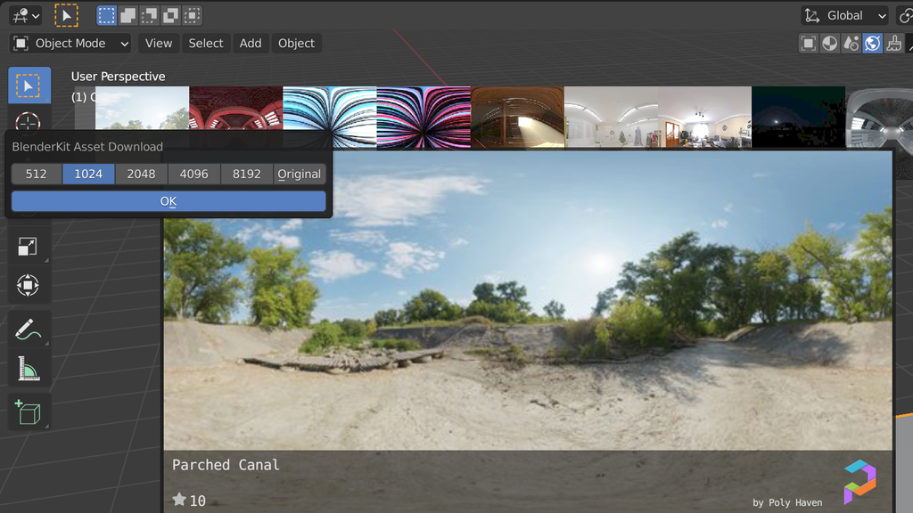This screenshot has width=913, height=513.
Task: Open the Object Mode dropdown
Action: point(71,43)
